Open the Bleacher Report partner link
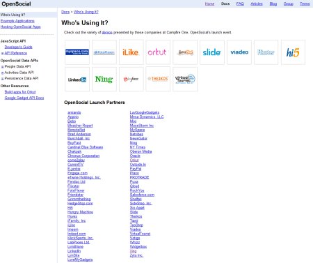 point(80,126)
